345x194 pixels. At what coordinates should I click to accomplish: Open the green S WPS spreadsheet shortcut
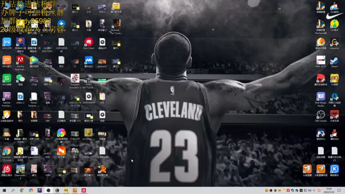(x=6, y=80)
